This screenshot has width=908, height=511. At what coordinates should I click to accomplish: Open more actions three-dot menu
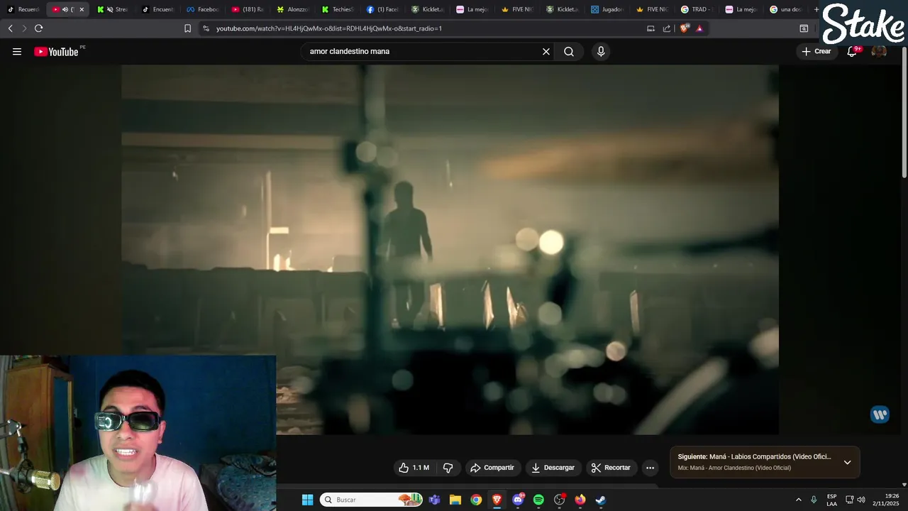point(650,468)
